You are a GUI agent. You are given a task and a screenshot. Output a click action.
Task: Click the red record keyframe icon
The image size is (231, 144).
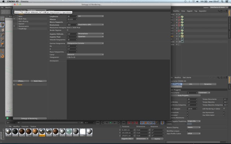point(129,122)
